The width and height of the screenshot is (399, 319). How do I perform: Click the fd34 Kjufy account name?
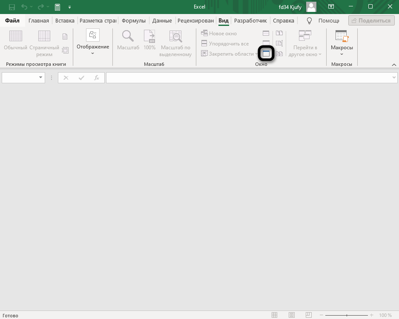pyautogui.click(x=290, y=7)
